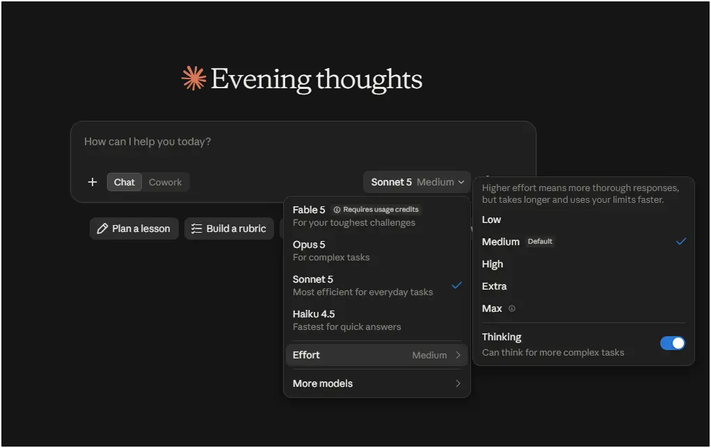The image size is (711, 448).
Task: Click the blue checkmark beside Medium Default
Action: pos(681,241)
